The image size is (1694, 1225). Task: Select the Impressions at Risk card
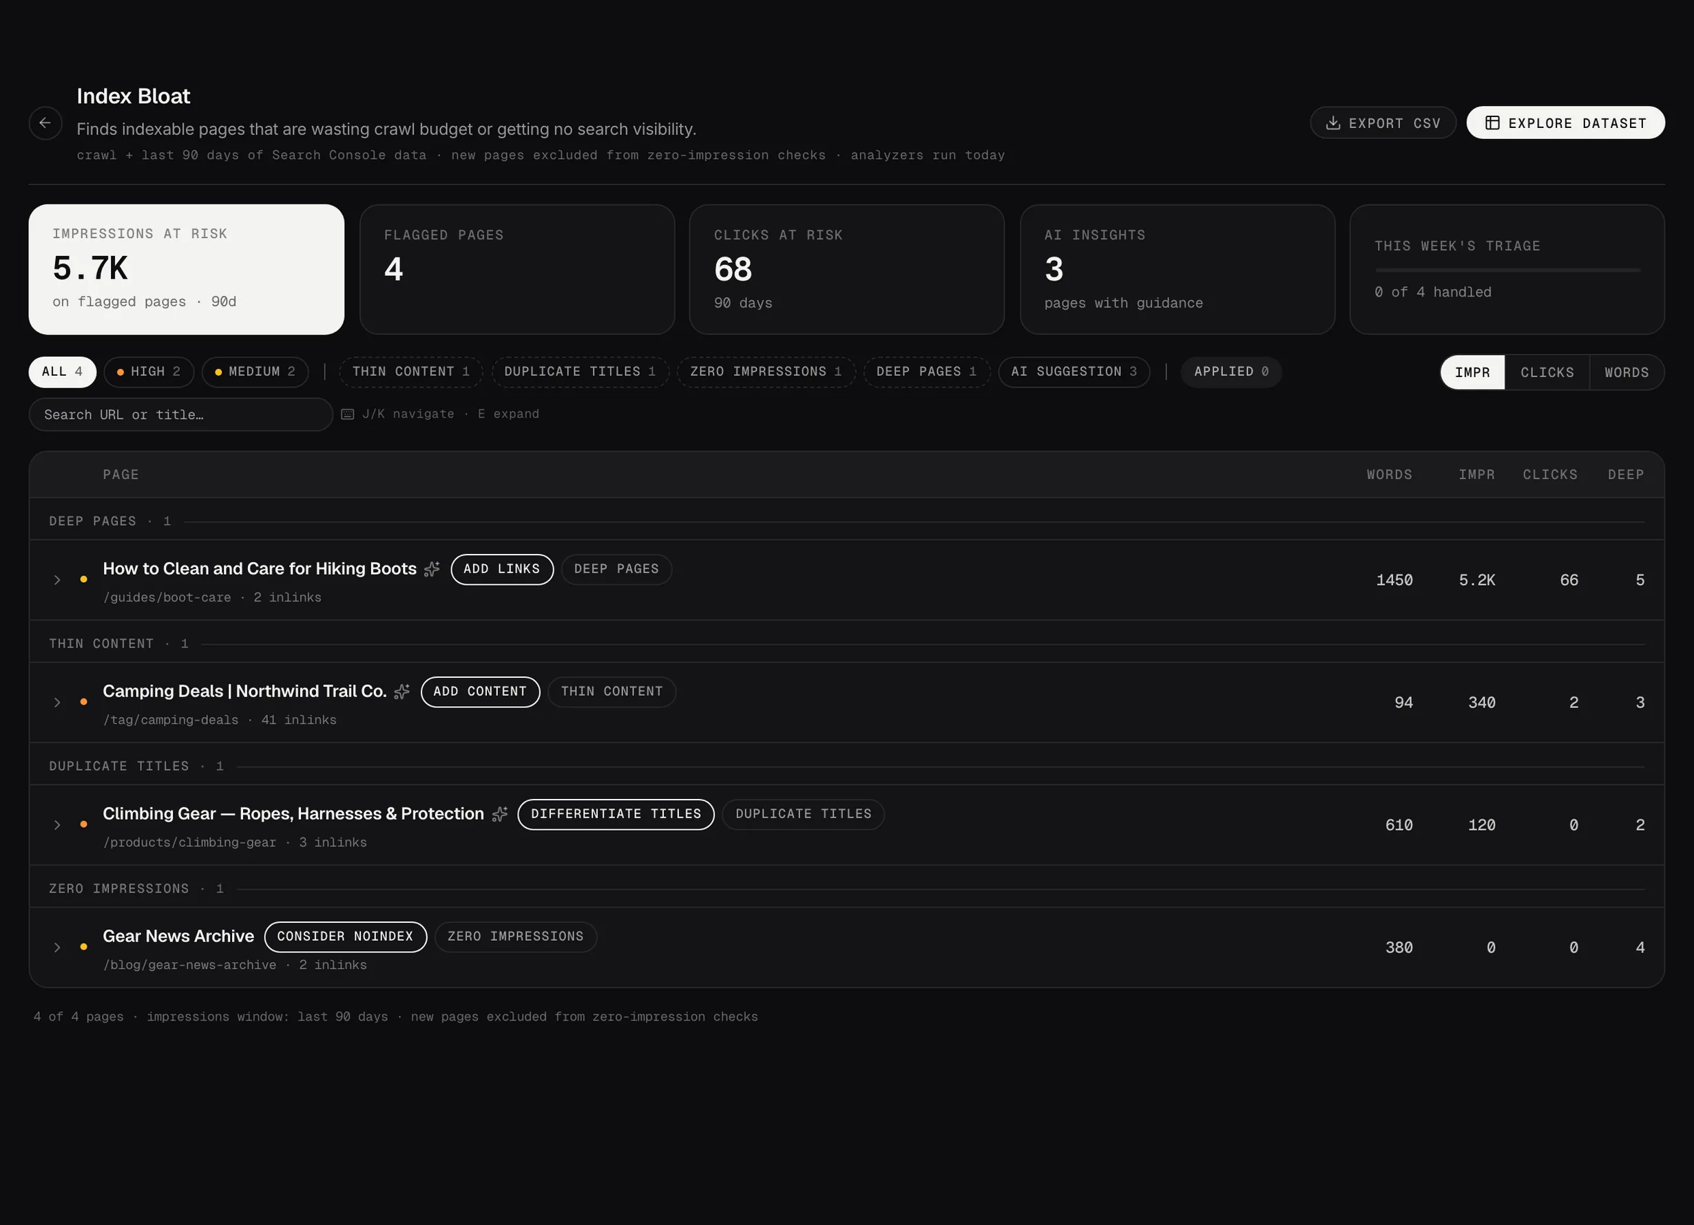[186, 270]
